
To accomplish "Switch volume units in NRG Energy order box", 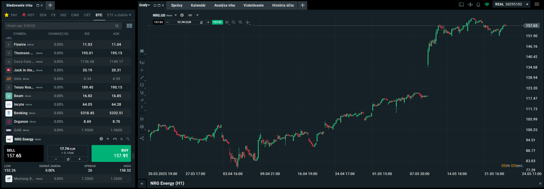I will pyautogui.click(x=68, y=159).
